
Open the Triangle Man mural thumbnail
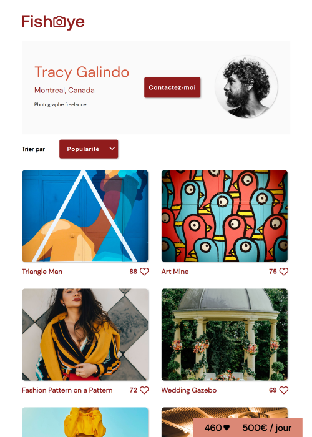point(85,216)
